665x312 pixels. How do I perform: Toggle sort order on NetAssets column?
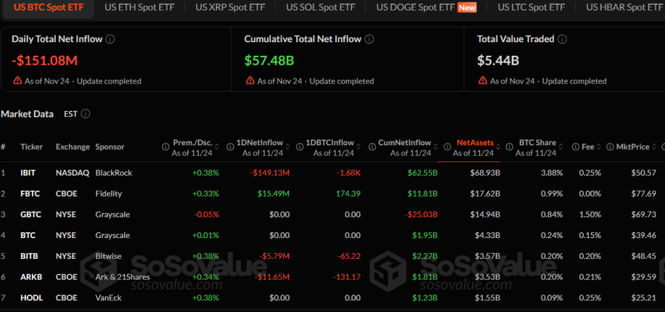498,147
